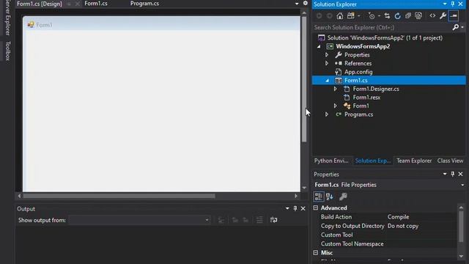Switch to Form1.cs [Design] tab
The height and width of the screenshot is (264, 469).
[40, 4]
